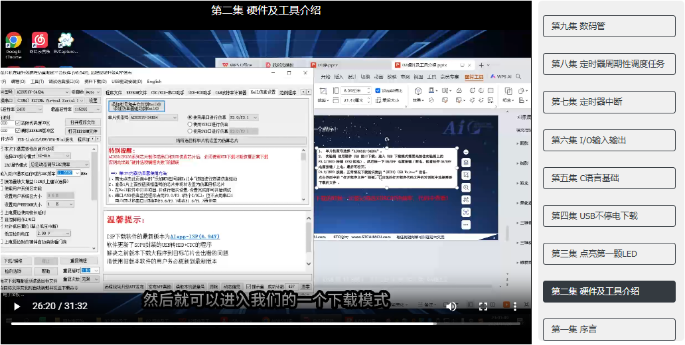This screenshot has height=345, width=685.
Task: Open episode 第五集 C语言基础
Action: [609, 178]
